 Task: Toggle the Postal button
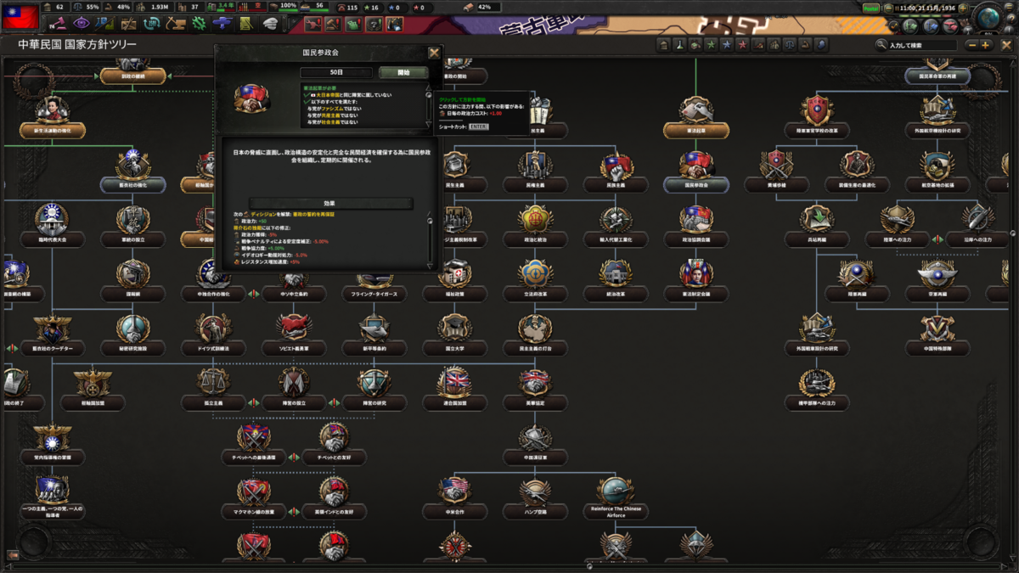pyautogui.click(x=871, y=8)
